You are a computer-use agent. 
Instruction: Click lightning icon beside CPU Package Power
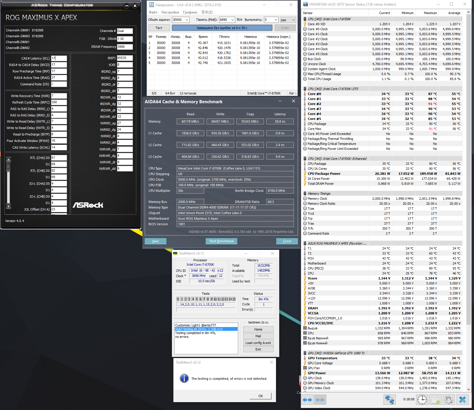click(305, 174)
